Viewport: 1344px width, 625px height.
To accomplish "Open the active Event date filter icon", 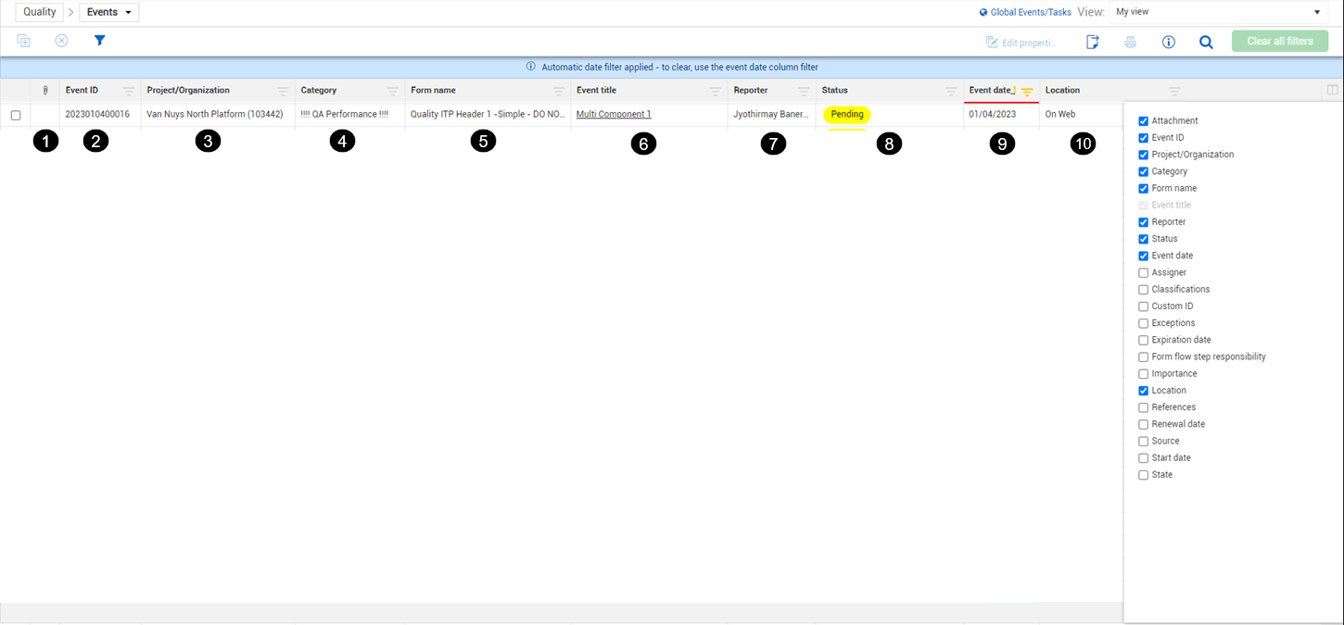I will coord(1027,91).
